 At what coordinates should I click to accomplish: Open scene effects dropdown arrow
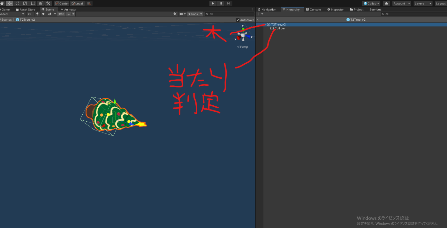pyautogui.click(x=55, y=14)
